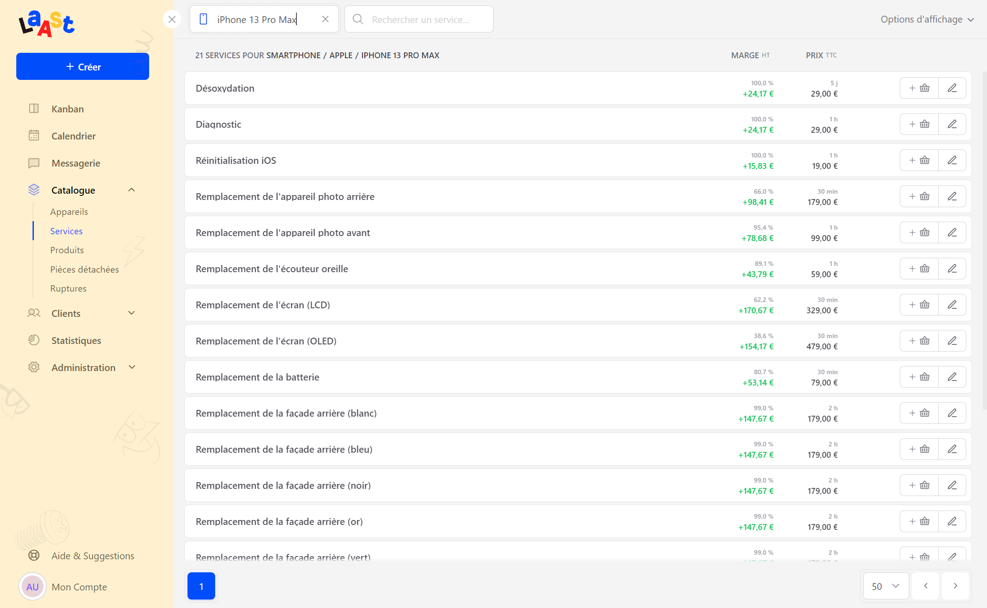The image size is (987, 608).
Task: Click the Rechercher un service search field
Action: click(419, 19)
